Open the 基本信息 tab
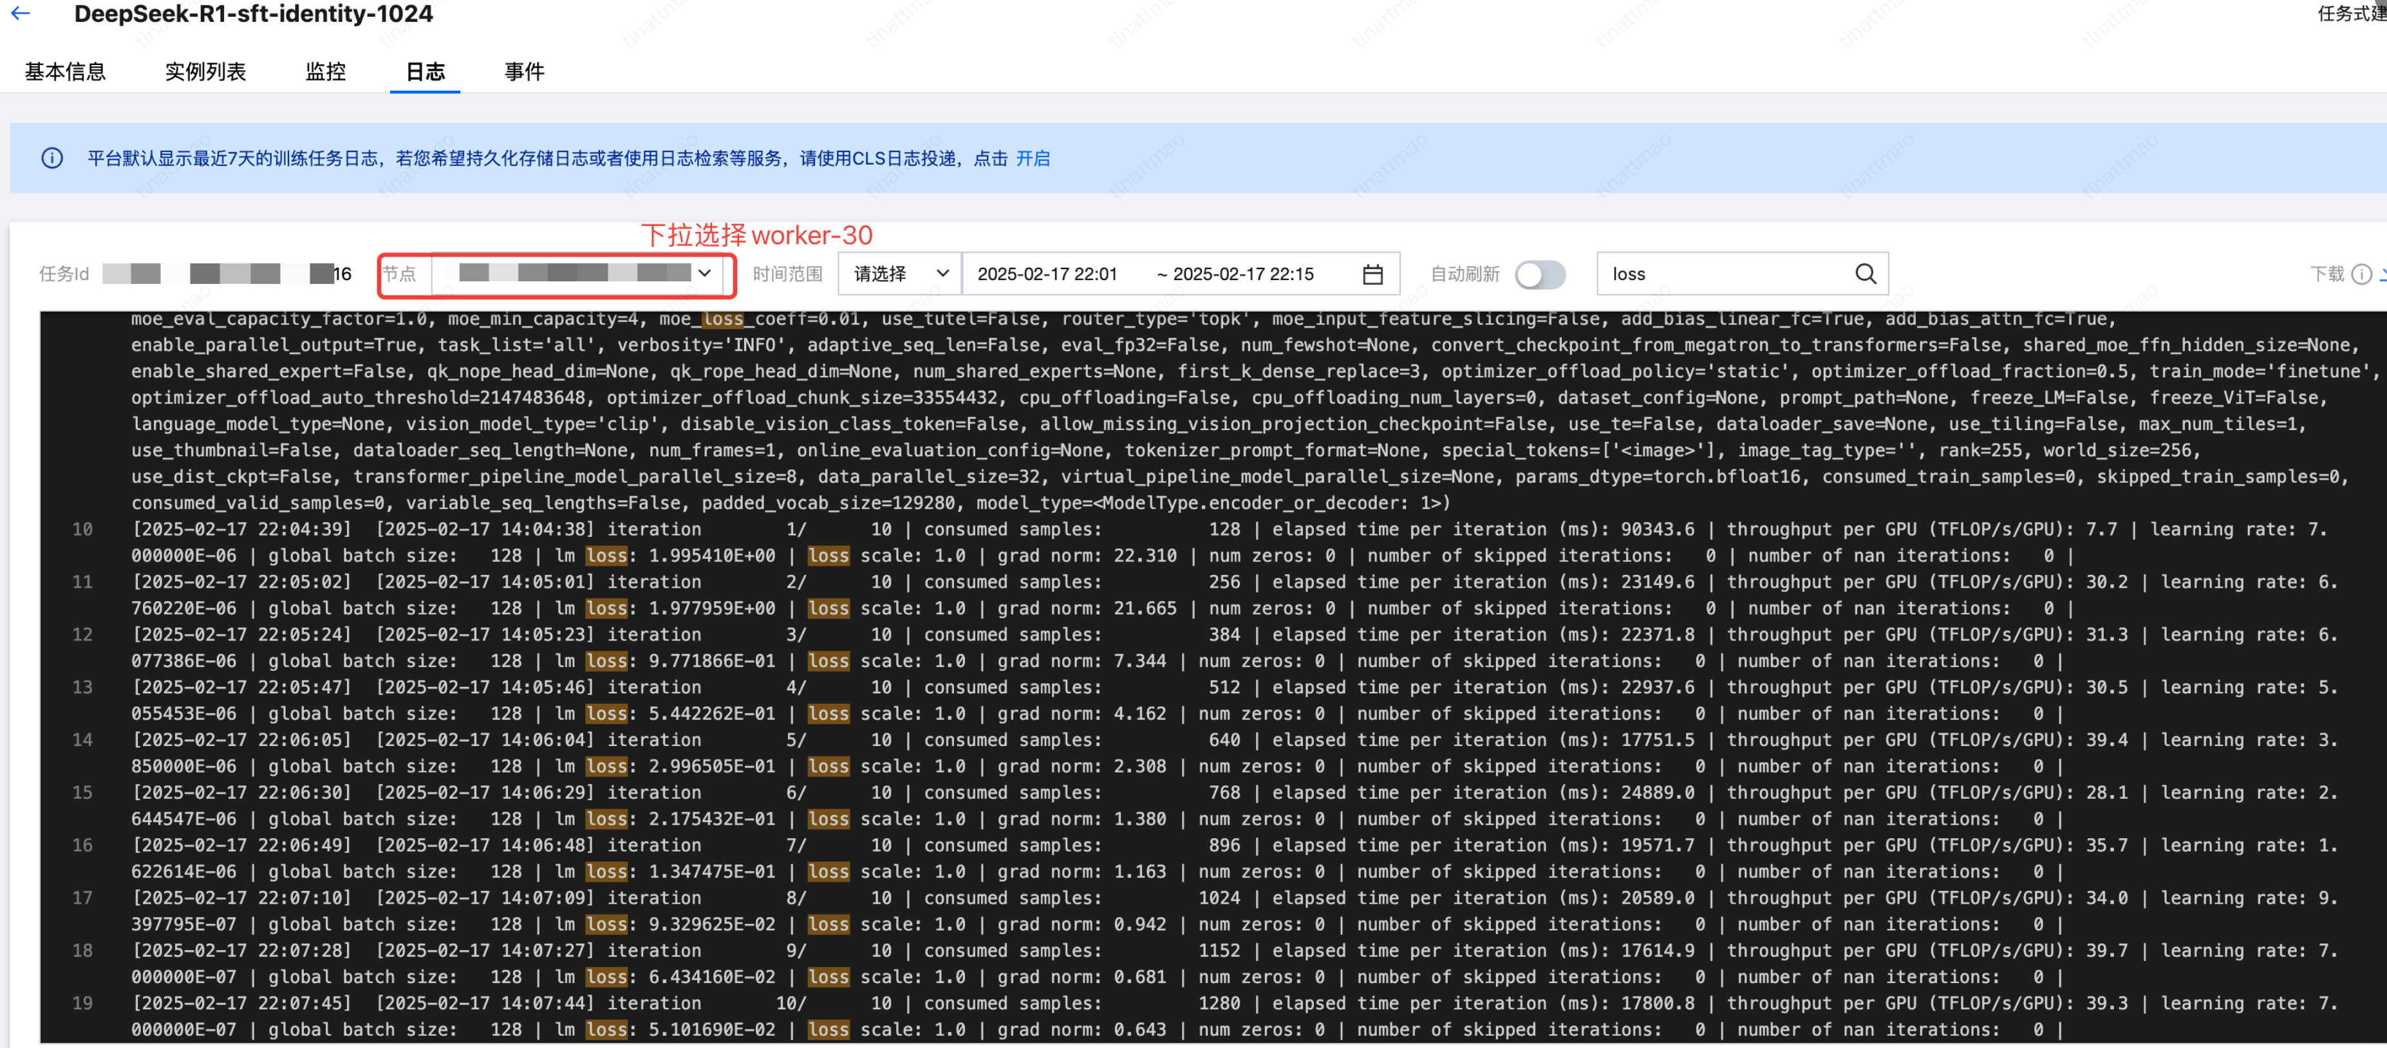Screen dimensions: 2387x1048 tap(65, 71)
